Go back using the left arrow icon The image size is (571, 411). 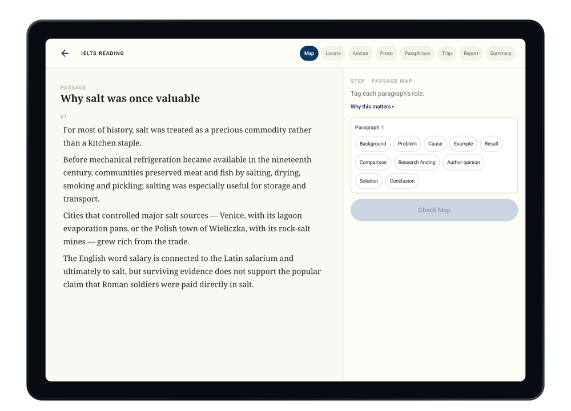[x=65, y=54]
